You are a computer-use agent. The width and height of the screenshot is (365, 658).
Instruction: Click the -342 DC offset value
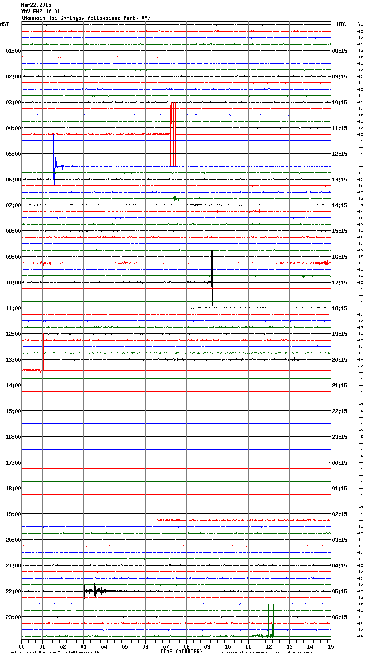point(359,366)
